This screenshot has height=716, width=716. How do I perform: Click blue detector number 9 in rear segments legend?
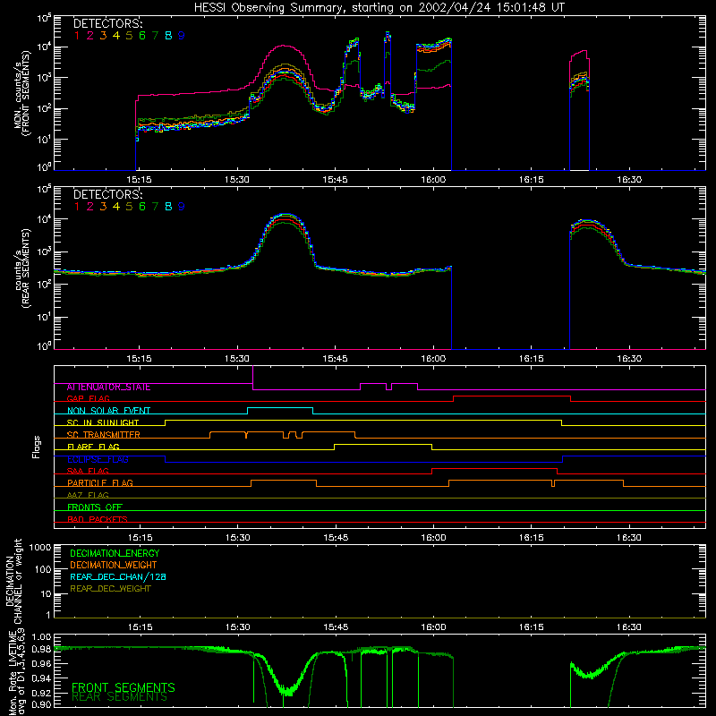182,207
